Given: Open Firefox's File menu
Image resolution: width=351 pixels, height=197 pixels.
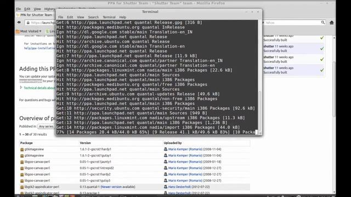Looking at the screenshot, I should click(x=18, y=9).
